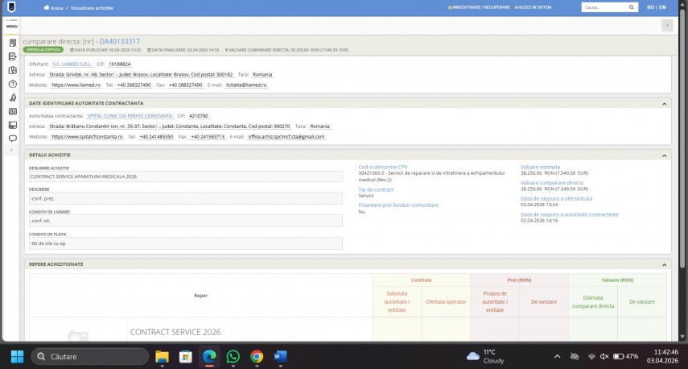Switch site language to RO
688x369 pixels.
pyautogui.click(x=650, y=7)
